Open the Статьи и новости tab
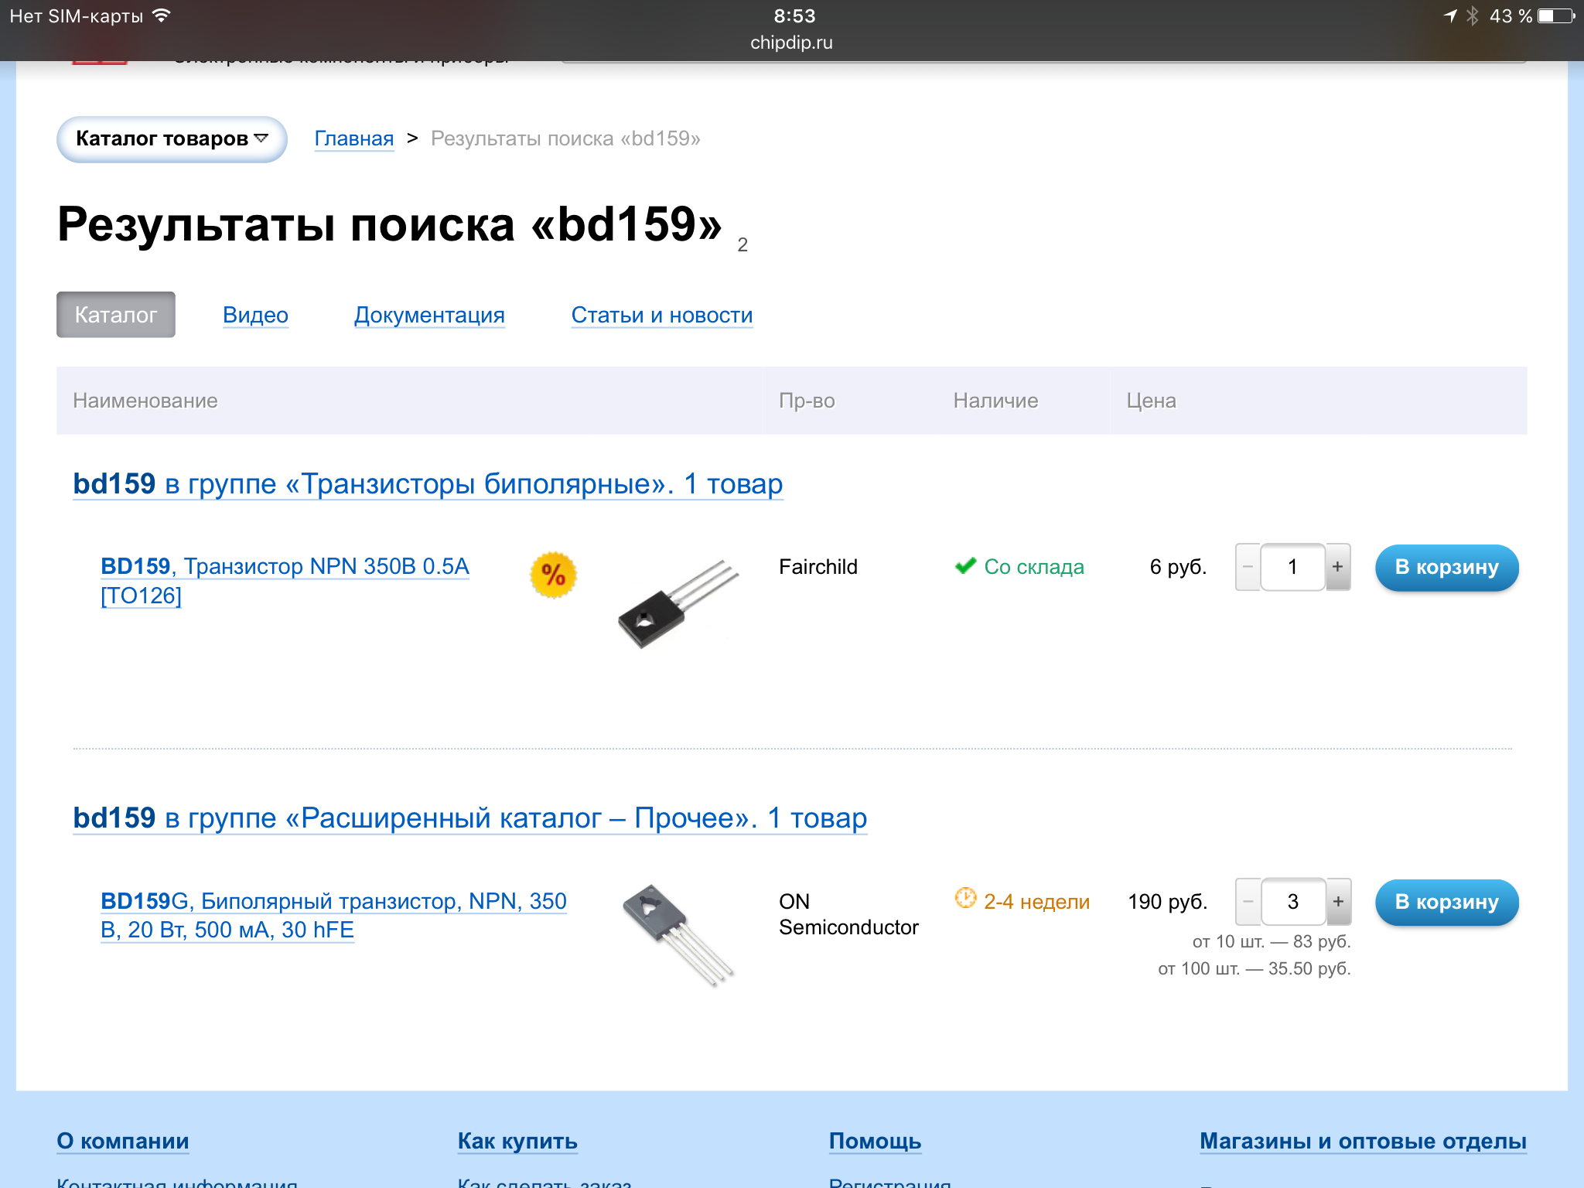This screenshot has width=1584, height=1188. [661, 315]
